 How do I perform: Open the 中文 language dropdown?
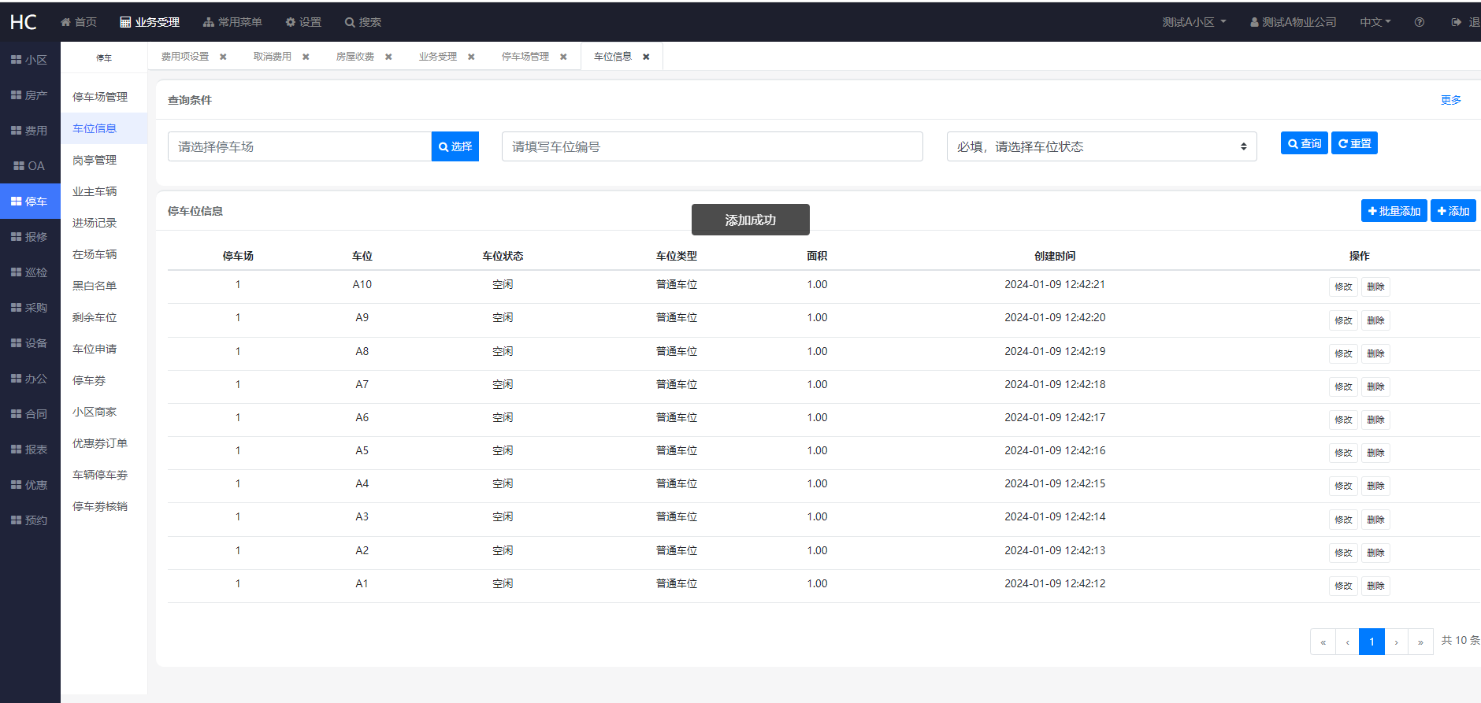1375,22
